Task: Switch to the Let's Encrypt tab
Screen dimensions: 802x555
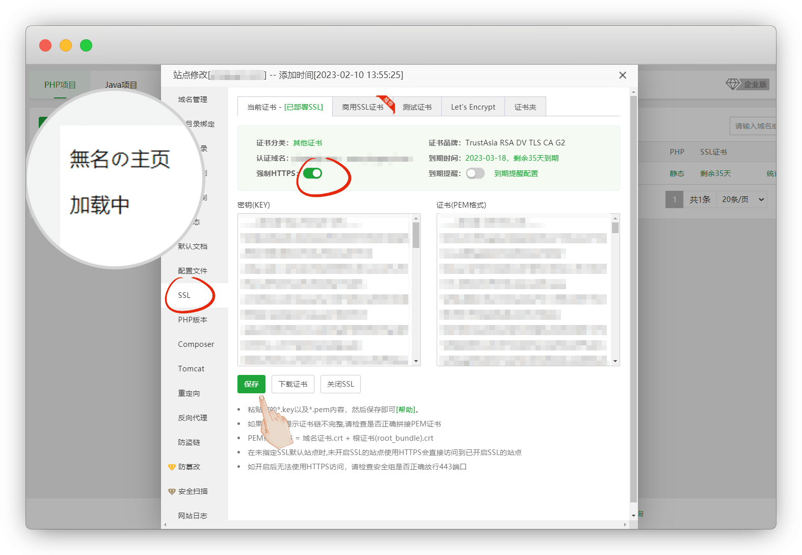Action: point(473,107)
